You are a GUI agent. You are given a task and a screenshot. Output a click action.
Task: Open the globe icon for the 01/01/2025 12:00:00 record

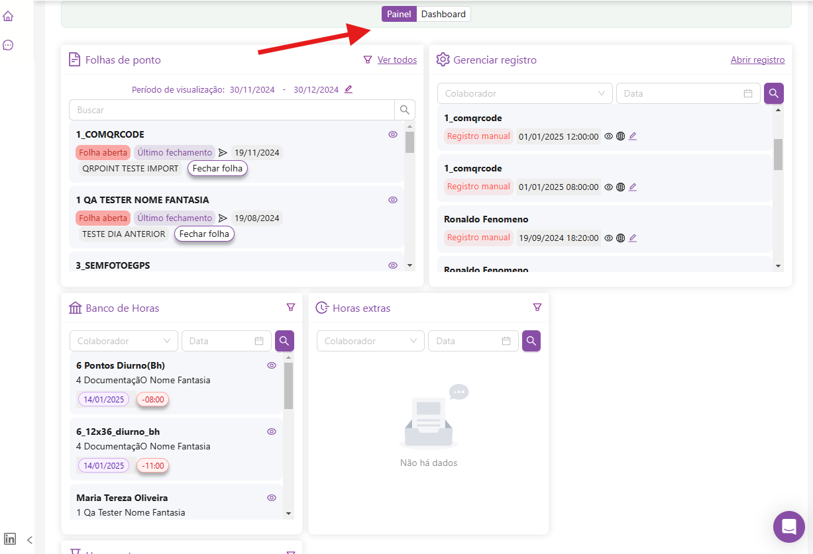[x=620, y=136]
